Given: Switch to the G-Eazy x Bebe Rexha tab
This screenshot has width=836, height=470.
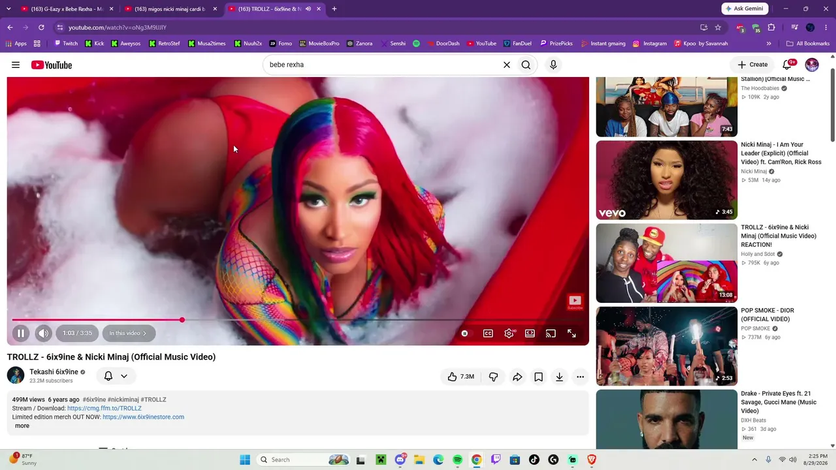Looking at the screenshot, I should 67,9.
